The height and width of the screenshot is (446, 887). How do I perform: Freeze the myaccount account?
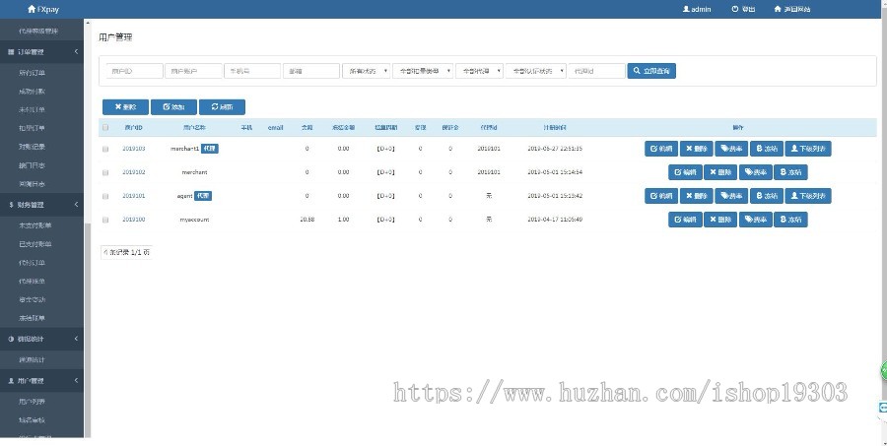[x=790, y=220]
